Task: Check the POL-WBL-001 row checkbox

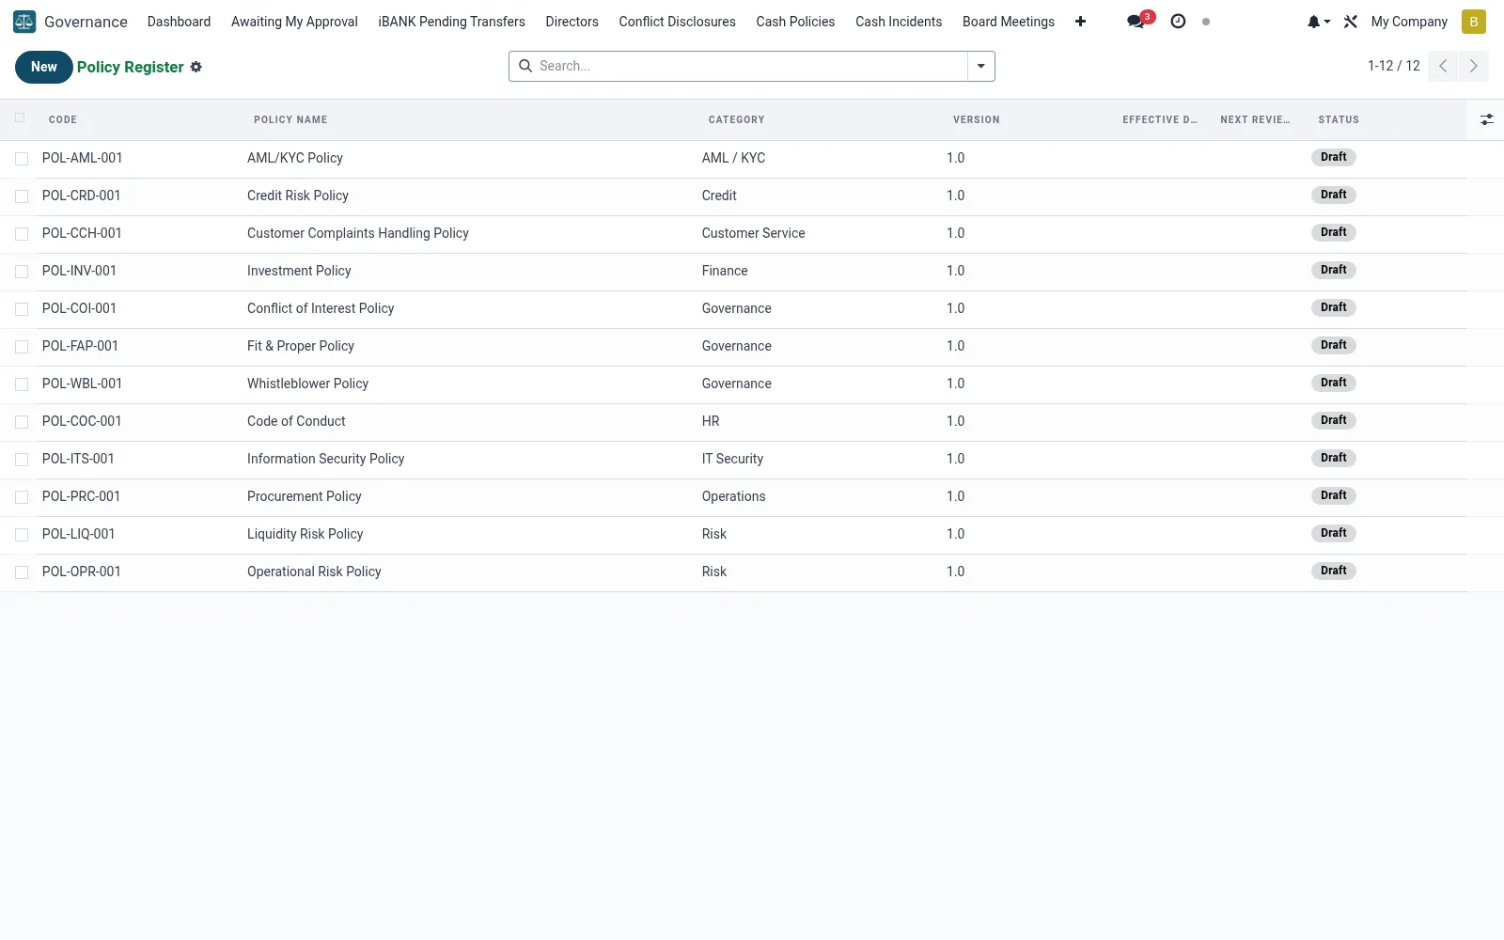Action: pyautogui.click(x=22, y=384)
